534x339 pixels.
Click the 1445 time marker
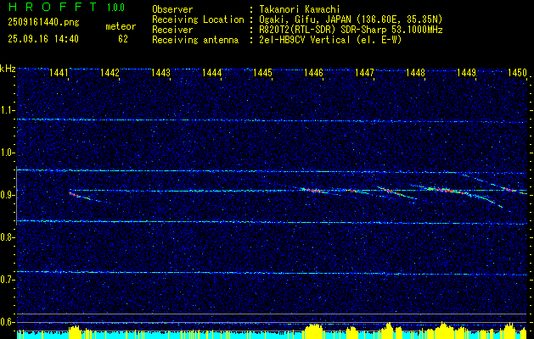coord(262,73)
